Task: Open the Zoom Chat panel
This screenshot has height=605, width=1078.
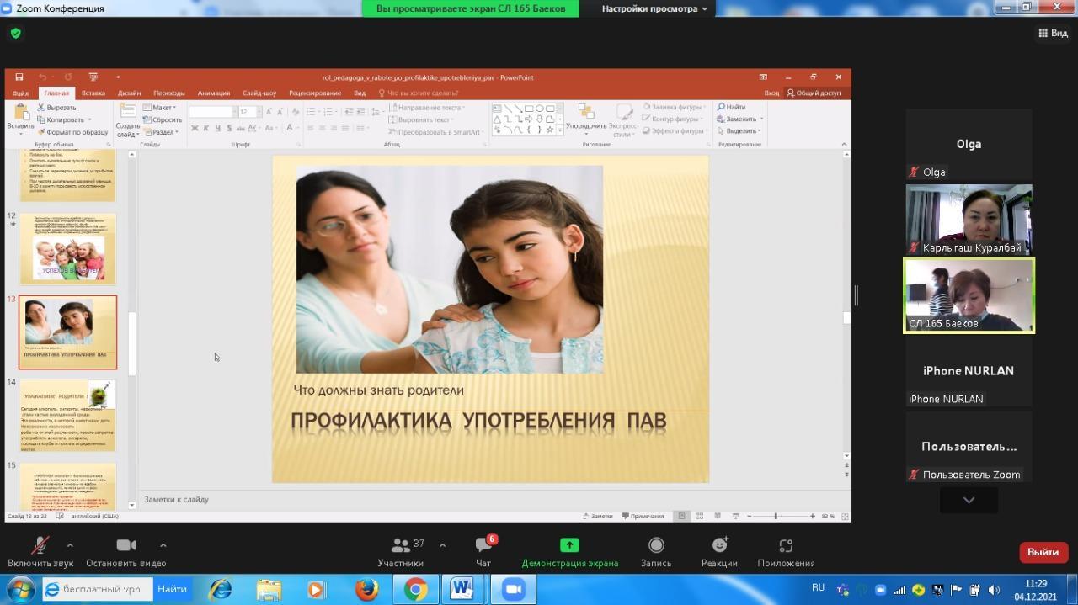Action: click(483, 545)
